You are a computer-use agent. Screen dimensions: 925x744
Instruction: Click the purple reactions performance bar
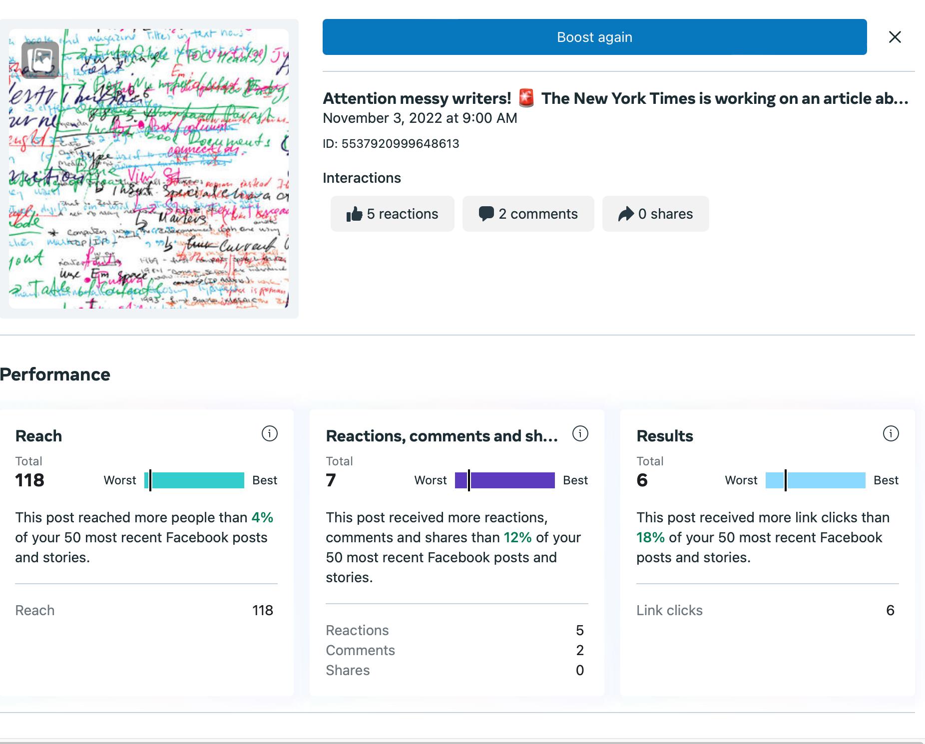coord(505,480)
